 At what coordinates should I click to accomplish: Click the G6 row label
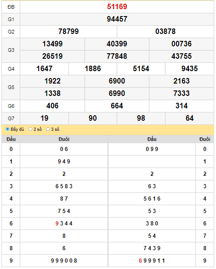tap(11, 106)
